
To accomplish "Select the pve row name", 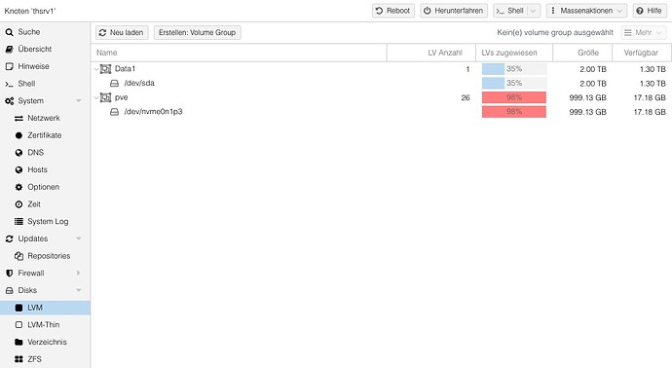I will click(x=122, y=97).
